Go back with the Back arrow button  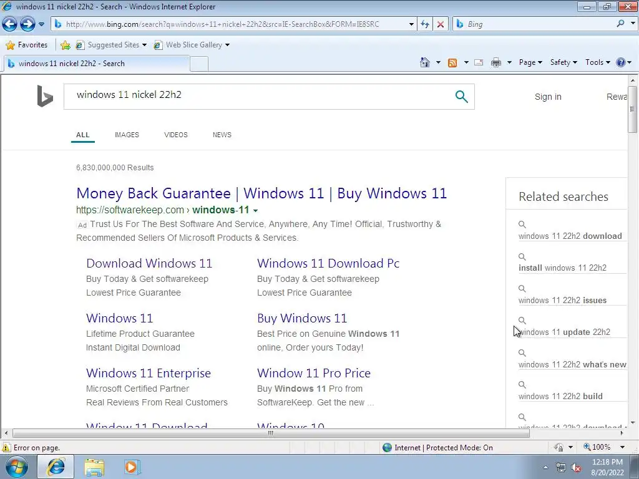click(10, 24)
